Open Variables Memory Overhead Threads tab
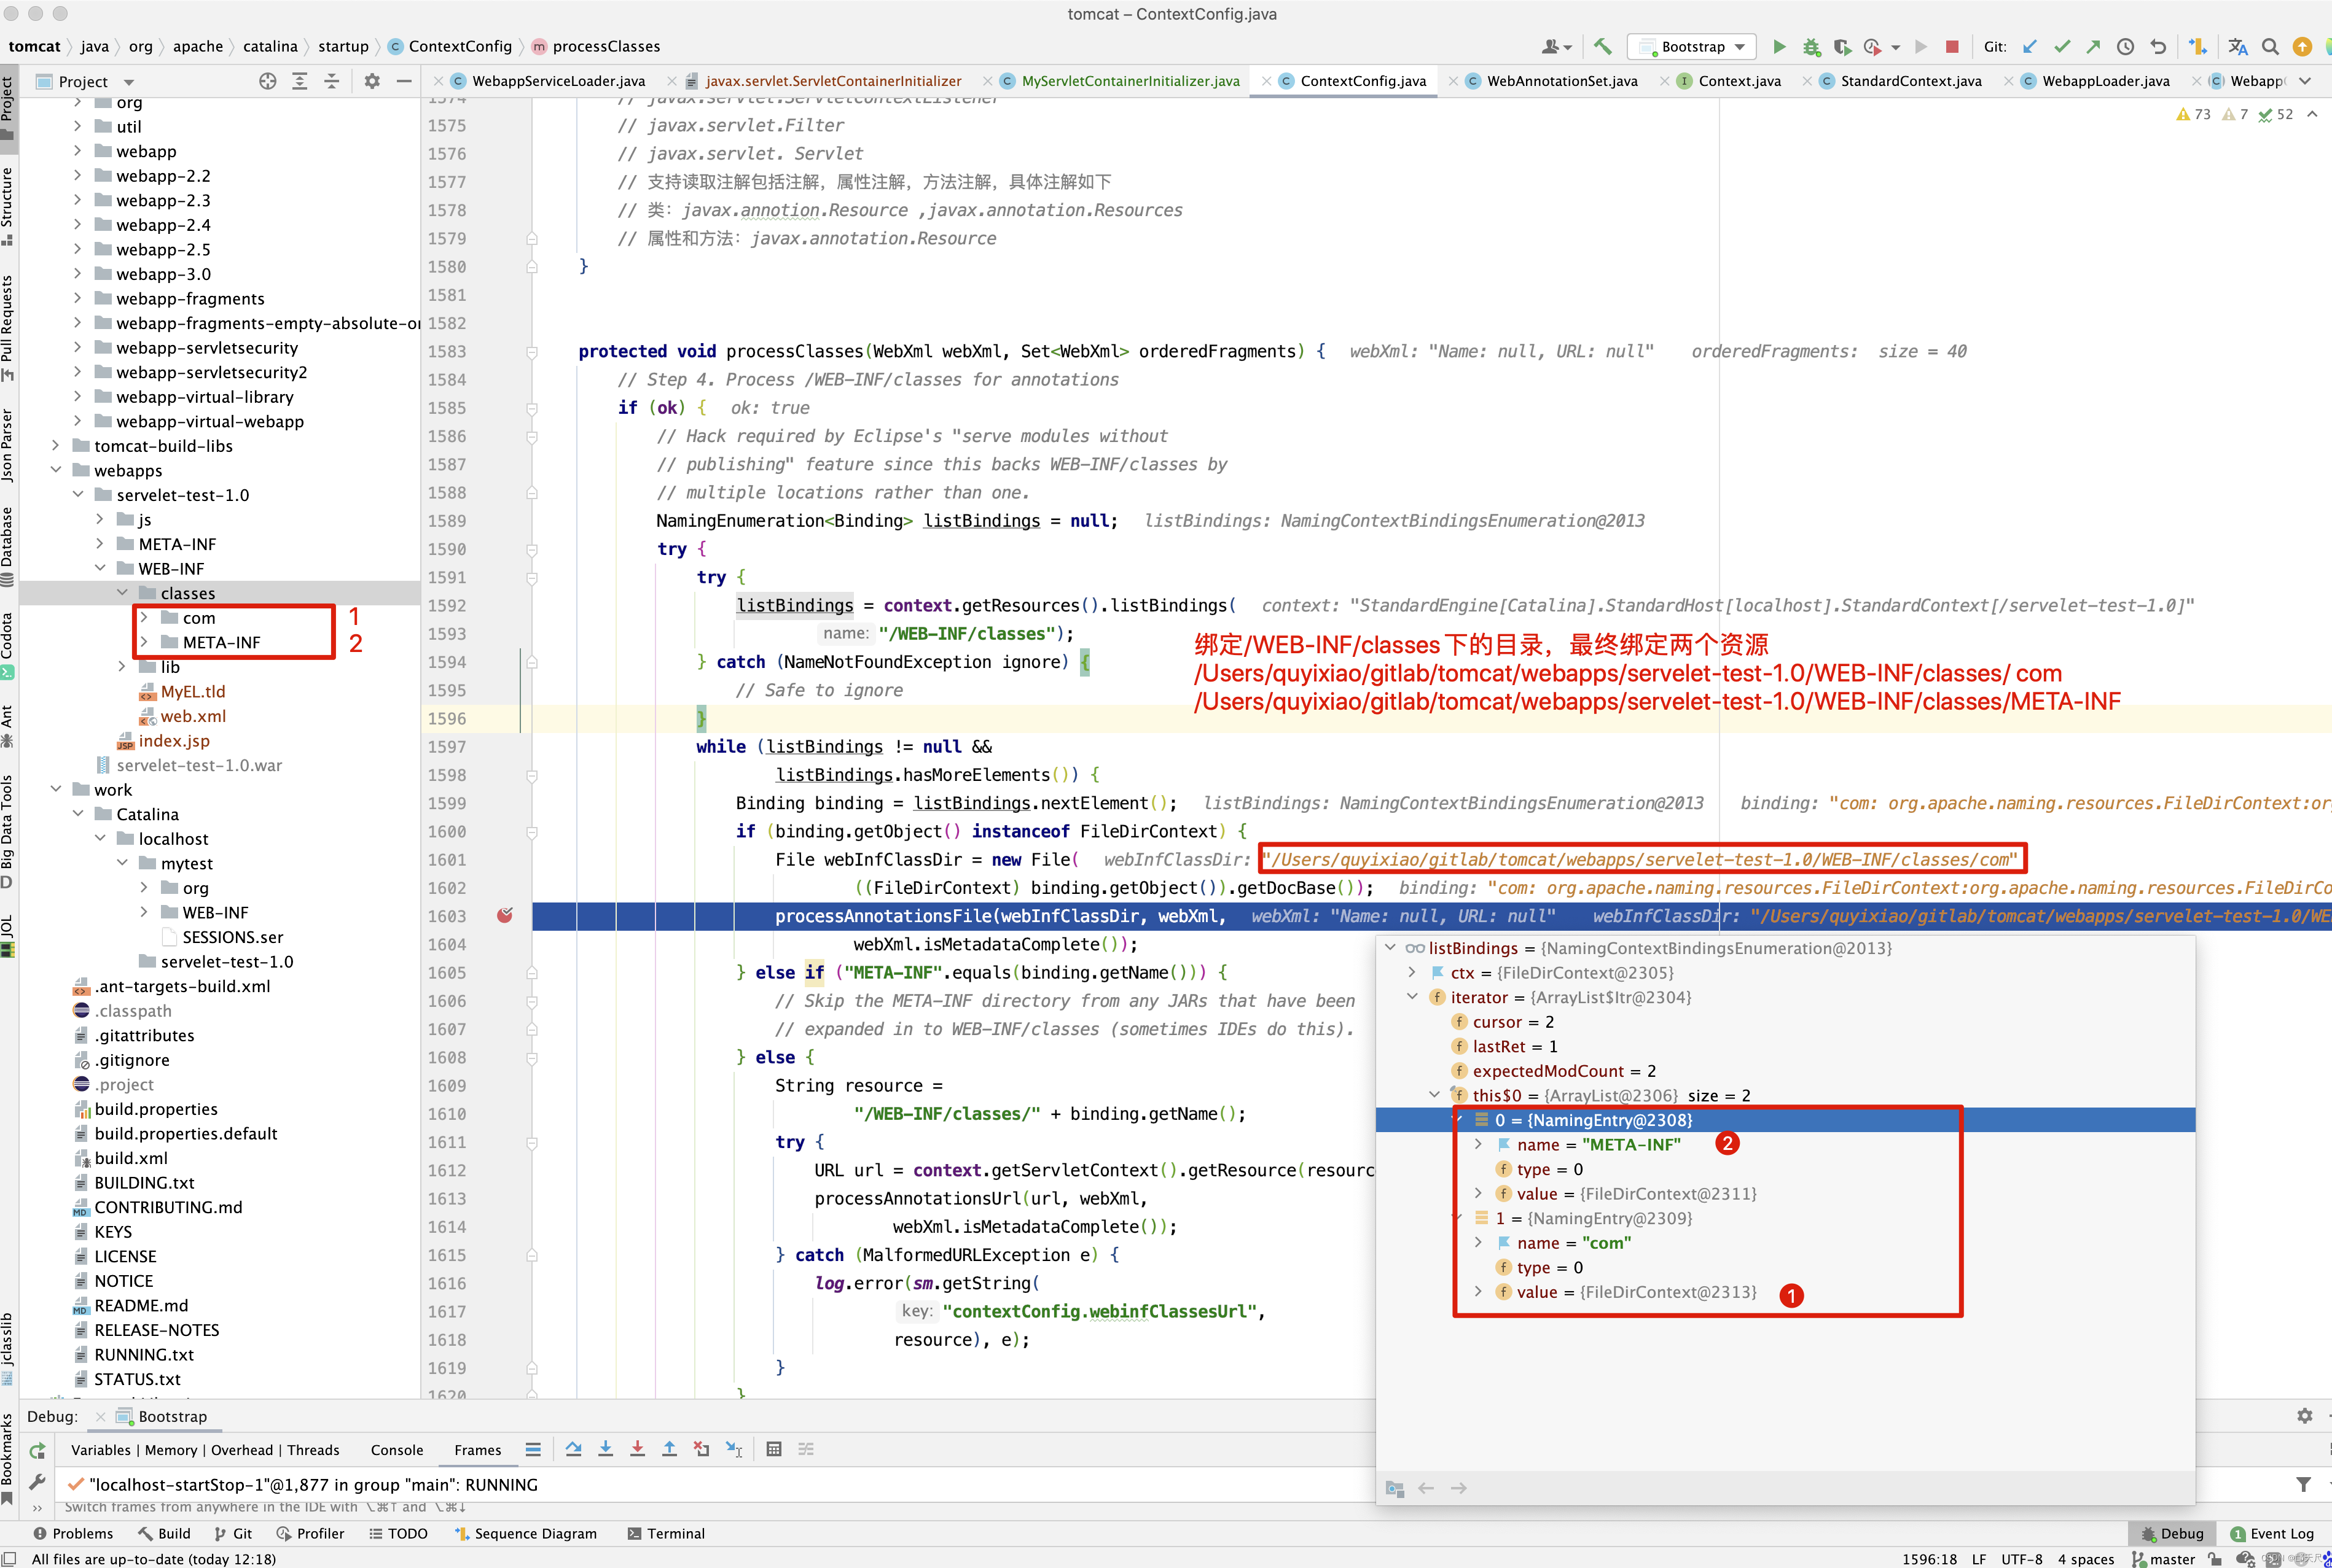The width and height of the screenshot is (2332, 1568). tap(205, 1450)
